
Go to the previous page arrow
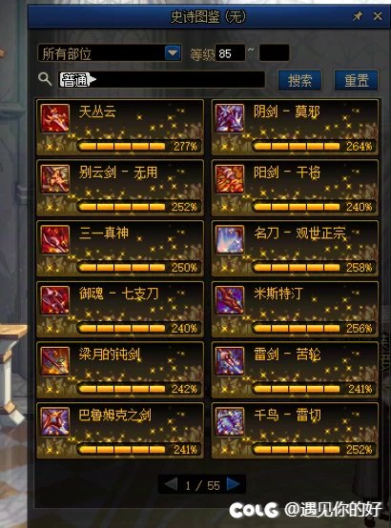(x=171, y=484)
